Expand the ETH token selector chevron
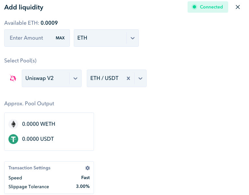Image resolution: width=249 pixels, height=195 pixels. (x=133, y=38)
